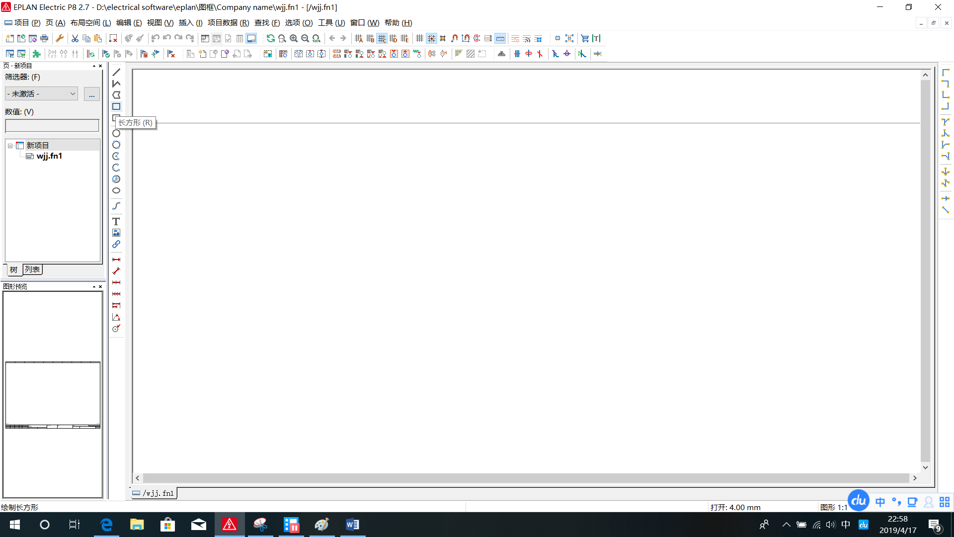The width and height of the screenshot is (954, 537).
Task: Switch to the 列表 tab
Action: [32, 269]
